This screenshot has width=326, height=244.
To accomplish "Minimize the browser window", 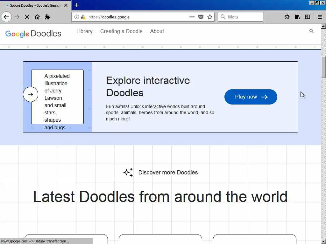I will coord(311,3).
